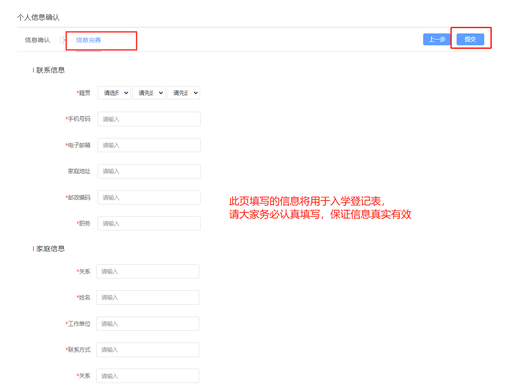Focus the 家庭地址 input field
The width and height of the screenshot is (512, 387).
pyautogui.click(x=149, y=171)
